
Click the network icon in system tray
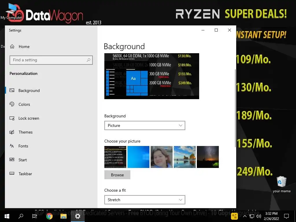[252, 216]
